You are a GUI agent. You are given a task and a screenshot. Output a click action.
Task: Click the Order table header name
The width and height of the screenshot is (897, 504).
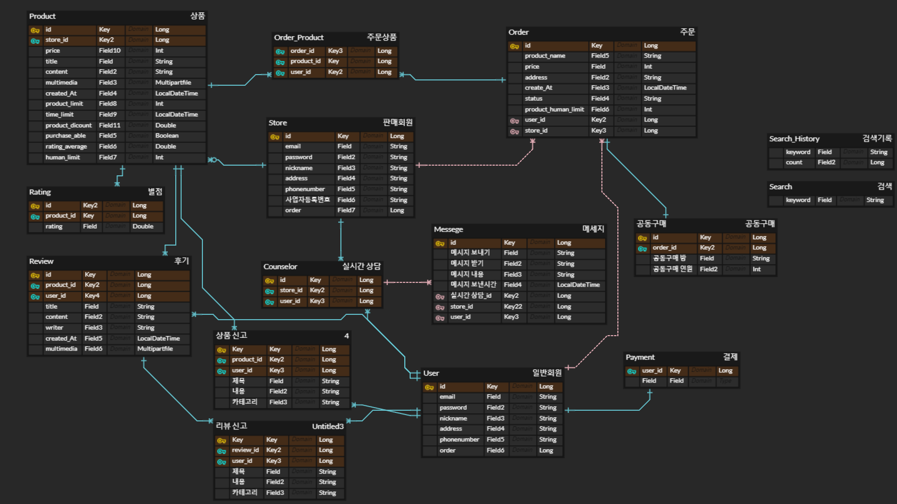tap(518, 32)
